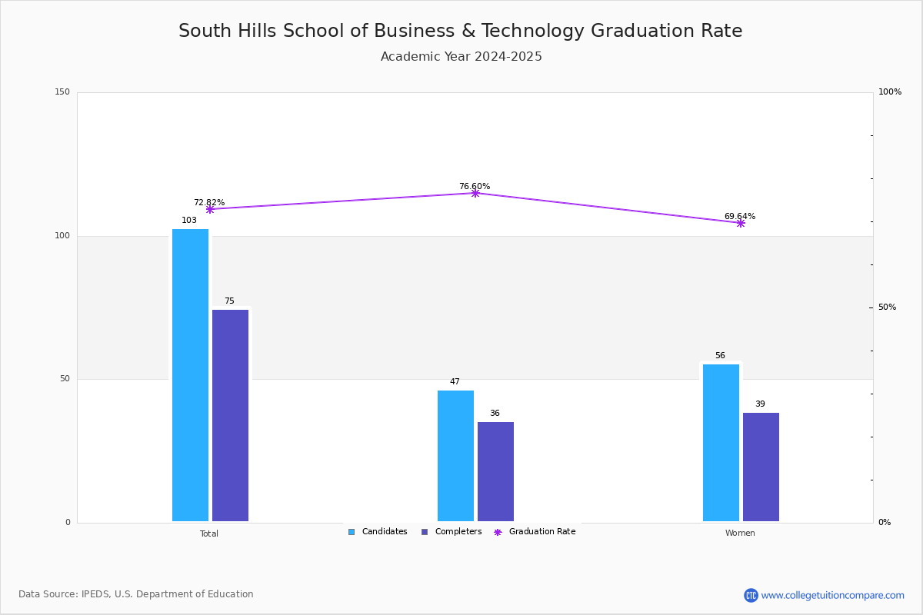Click the Completers legend square icon
This screenshot has width=923, height=615.
(x=425, y=532)
